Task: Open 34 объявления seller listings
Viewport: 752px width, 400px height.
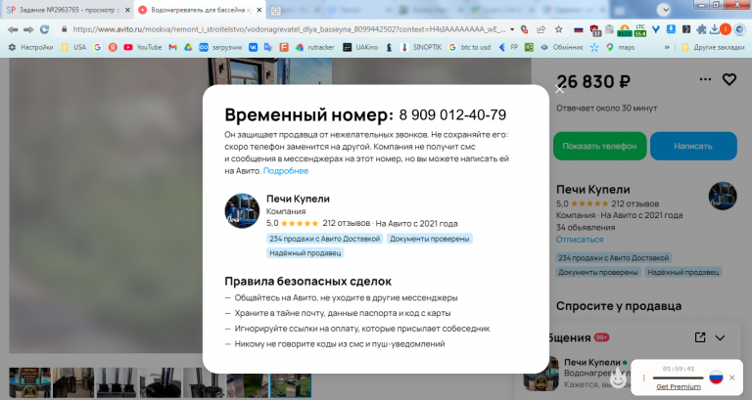Action: coord(586,228)
